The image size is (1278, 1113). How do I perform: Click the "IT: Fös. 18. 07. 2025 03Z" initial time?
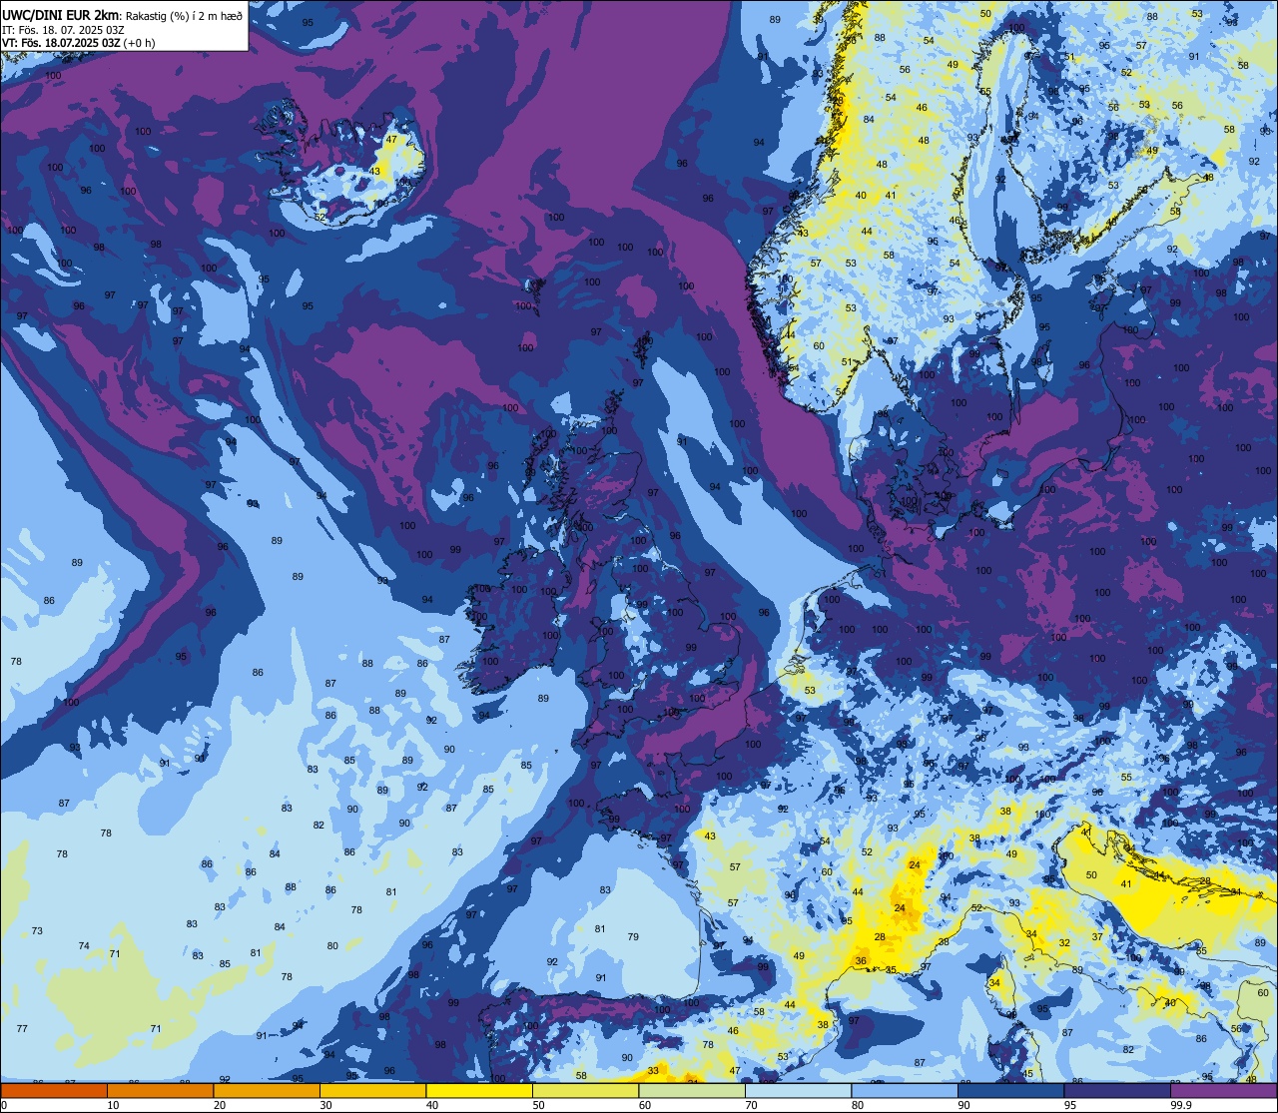point(63,30)
